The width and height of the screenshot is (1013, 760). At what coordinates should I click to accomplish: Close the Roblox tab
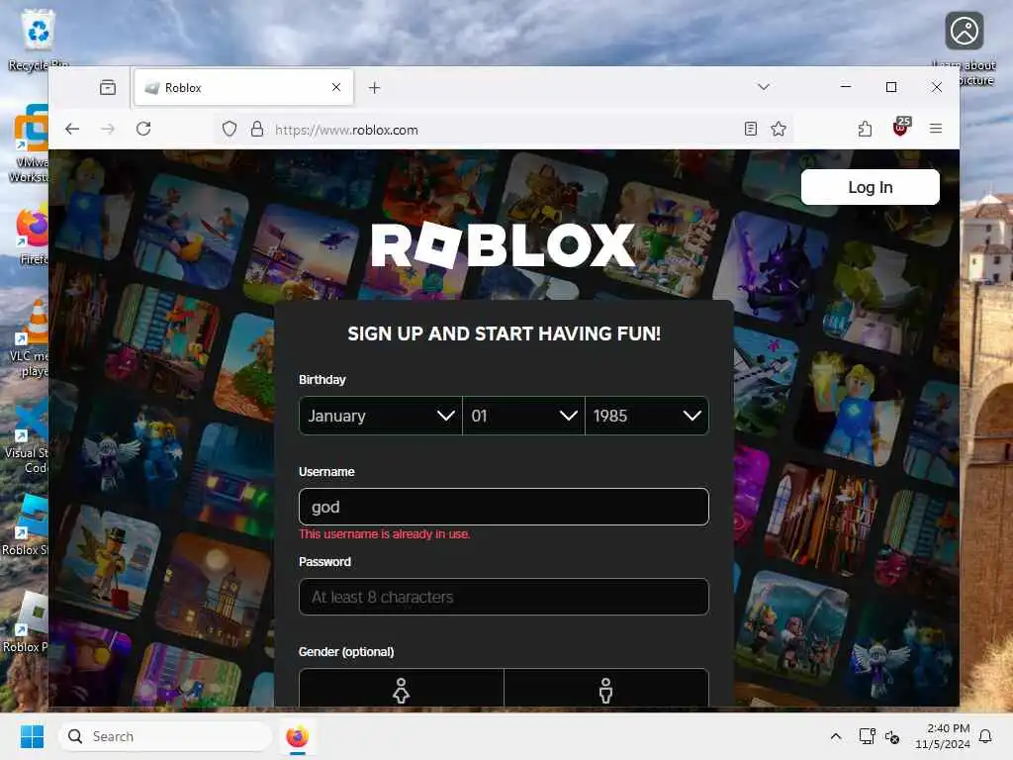(x=336, y=87)
